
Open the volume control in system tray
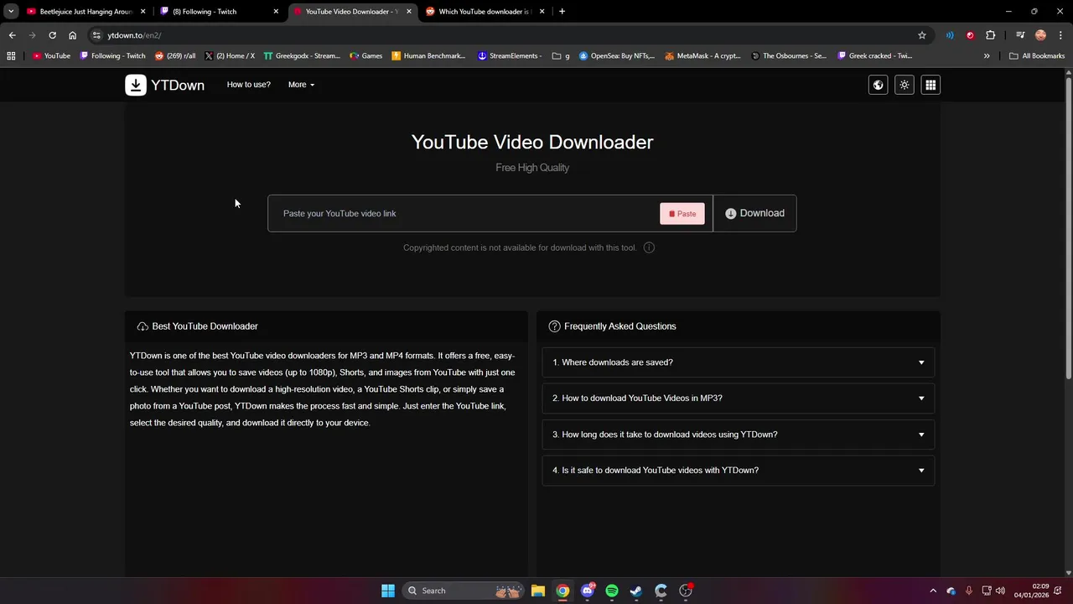1002,591
